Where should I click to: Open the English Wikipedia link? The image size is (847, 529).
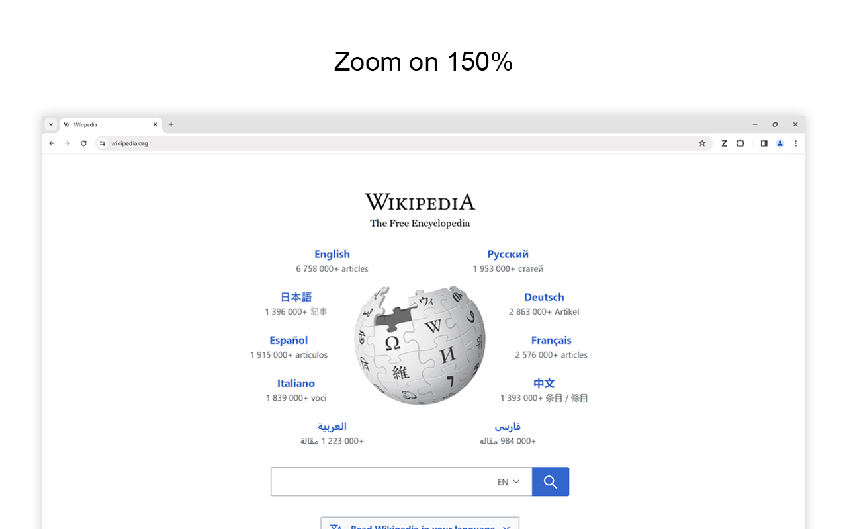[332, 254]
